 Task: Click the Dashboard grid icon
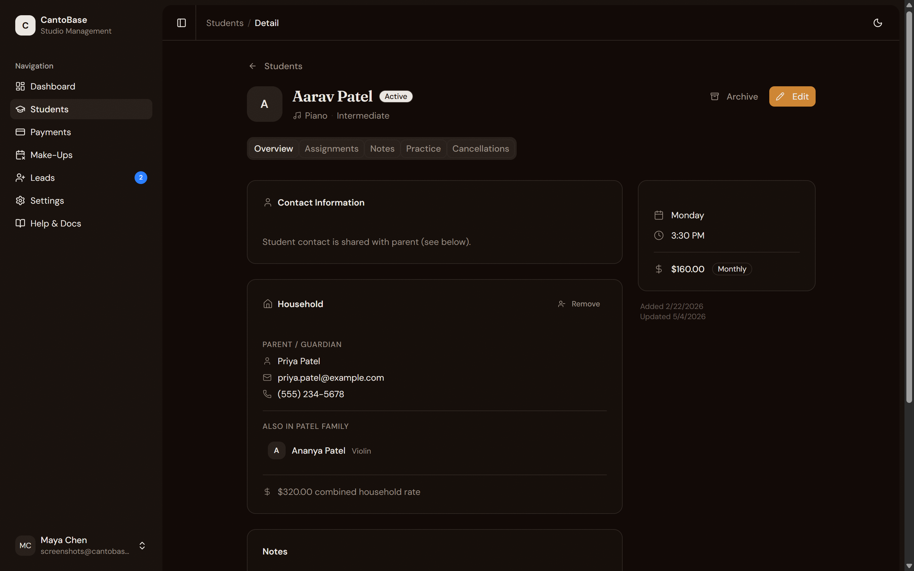tap(20, 87)
